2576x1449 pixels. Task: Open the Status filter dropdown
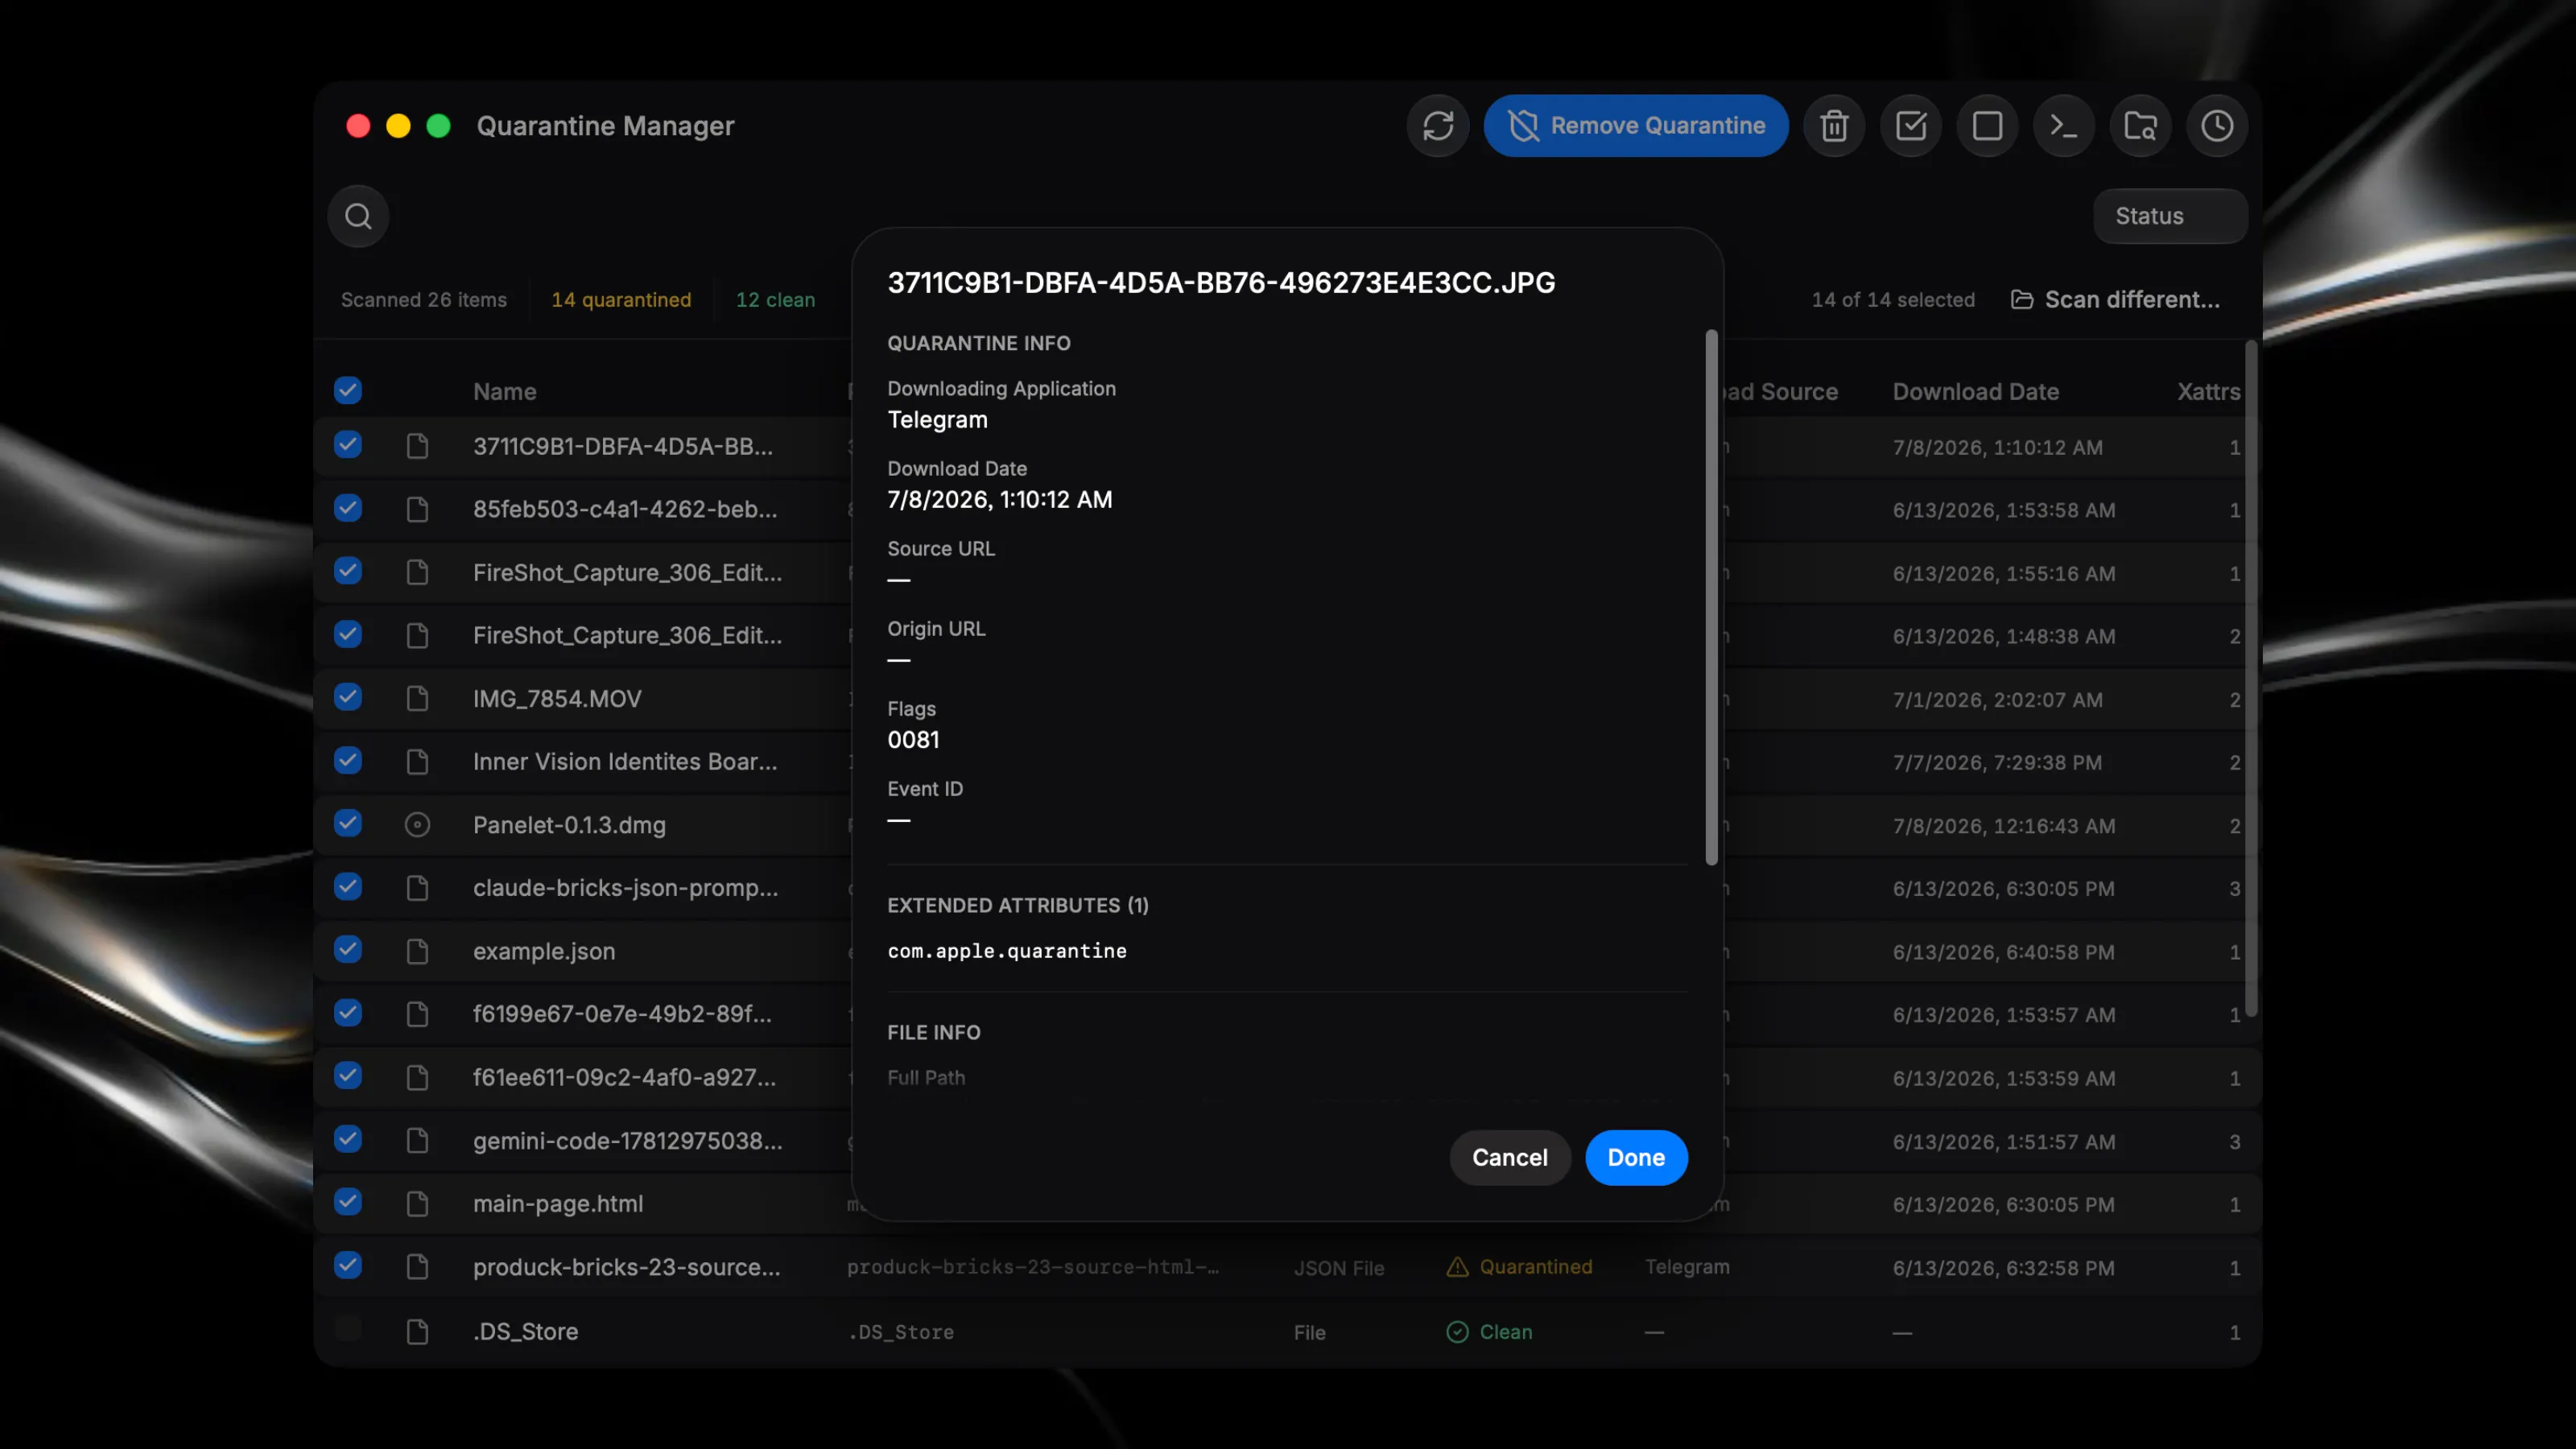click(x=2170, y=216)
